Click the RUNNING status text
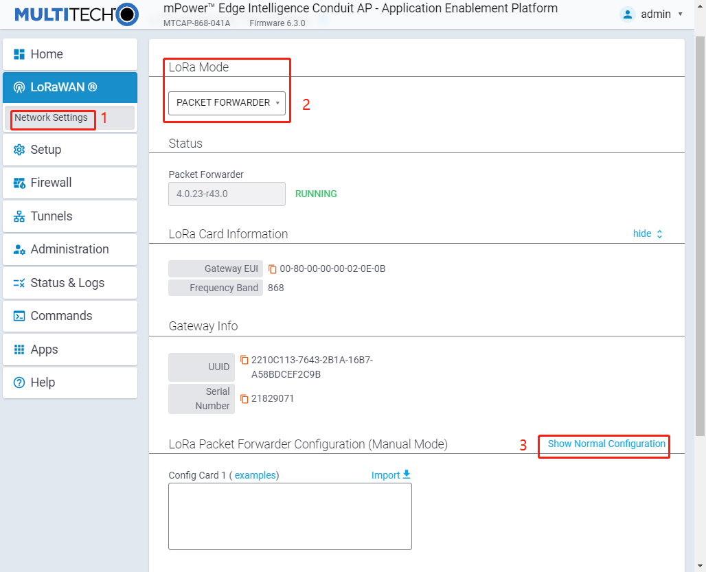The height and width of the screenshot is (572, 706). [x=316, y=194]
